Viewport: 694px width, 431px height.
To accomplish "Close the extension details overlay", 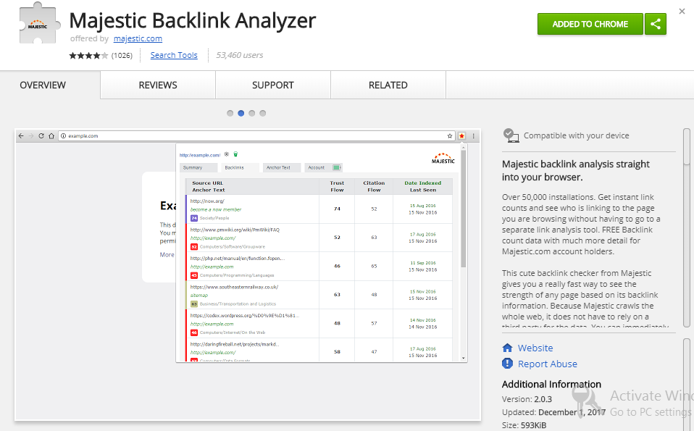I will (x=682, y=12).
